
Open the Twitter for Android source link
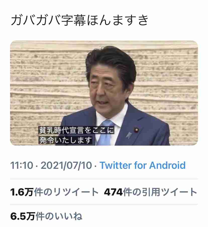[142, 165]
